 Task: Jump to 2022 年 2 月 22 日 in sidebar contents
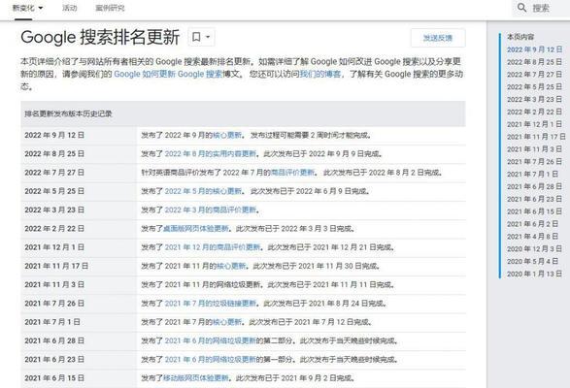(534, 112)
